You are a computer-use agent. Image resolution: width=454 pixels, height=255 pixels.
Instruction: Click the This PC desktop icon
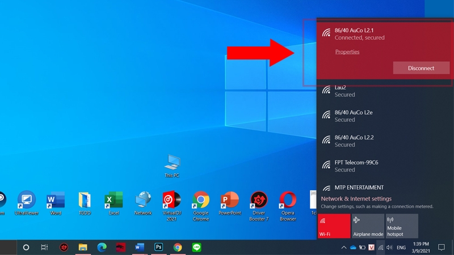pos(172,164)
